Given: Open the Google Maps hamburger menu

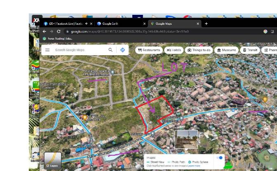Looking at the screenshot, I should (x=47, y=50).
